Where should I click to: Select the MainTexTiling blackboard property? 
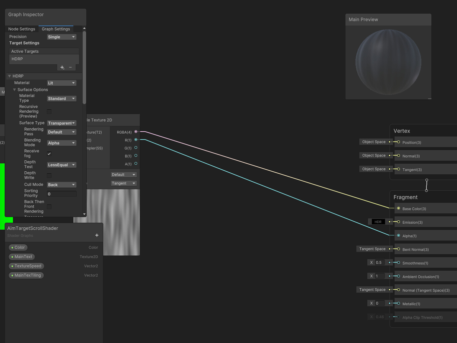click(x=26, y=275)
